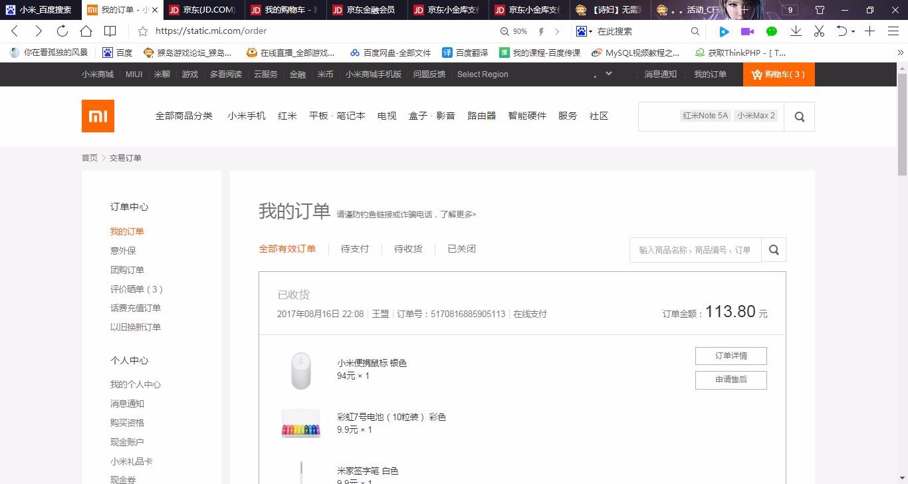Image resolution: width=908 pixels, height=484 pixels.
Task: Show more bookmarks with the double chevron
Action: pyautogui.click(x=901, y=53)
